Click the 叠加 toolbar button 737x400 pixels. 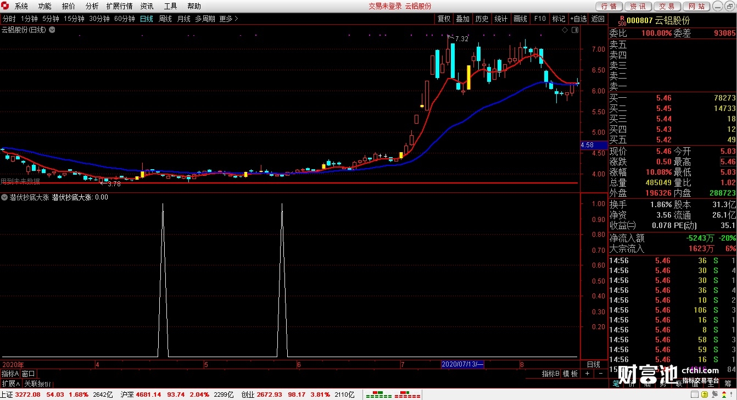(463, 19)
